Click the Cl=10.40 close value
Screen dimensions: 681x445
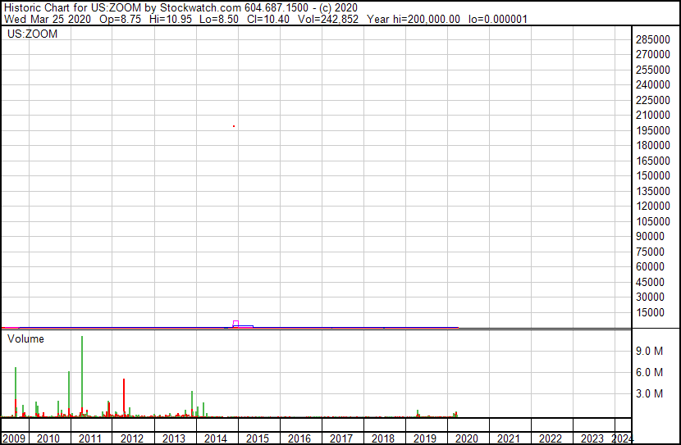click(268, 19)
